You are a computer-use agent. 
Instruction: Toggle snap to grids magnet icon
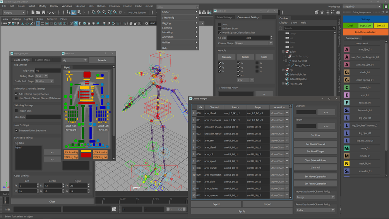94,12
